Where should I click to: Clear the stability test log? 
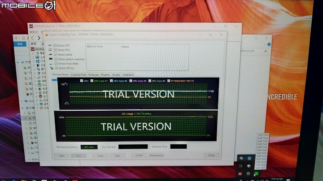[x=100, y=156]
